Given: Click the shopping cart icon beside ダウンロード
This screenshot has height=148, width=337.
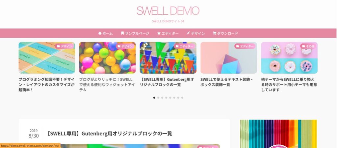Looking at the screenshot, I should click(x=214, y=33).
